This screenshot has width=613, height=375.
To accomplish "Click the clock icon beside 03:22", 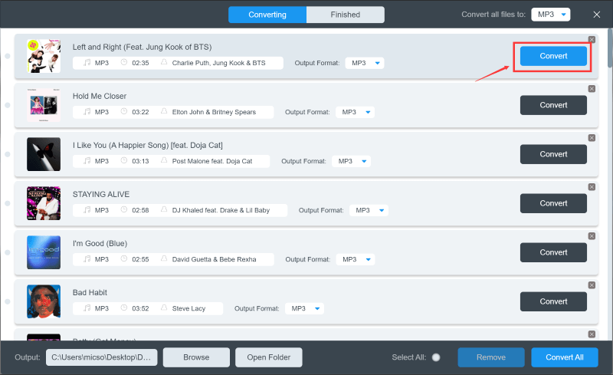I will [x=124, y=111].
